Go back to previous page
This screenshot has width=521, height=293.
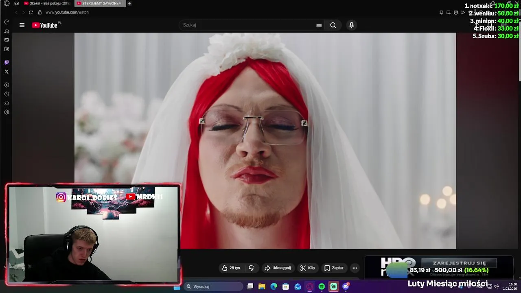click(x=16, y=12)
